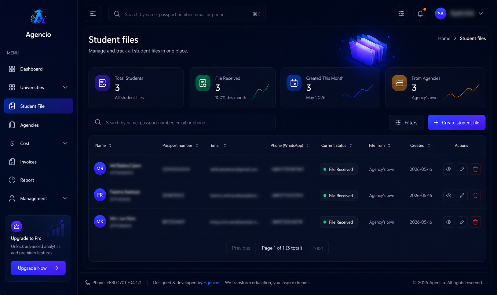Follow the Home breadcrumb link
497x295 pixels.
444,38
